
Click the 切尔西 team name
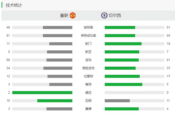(115, 16)
